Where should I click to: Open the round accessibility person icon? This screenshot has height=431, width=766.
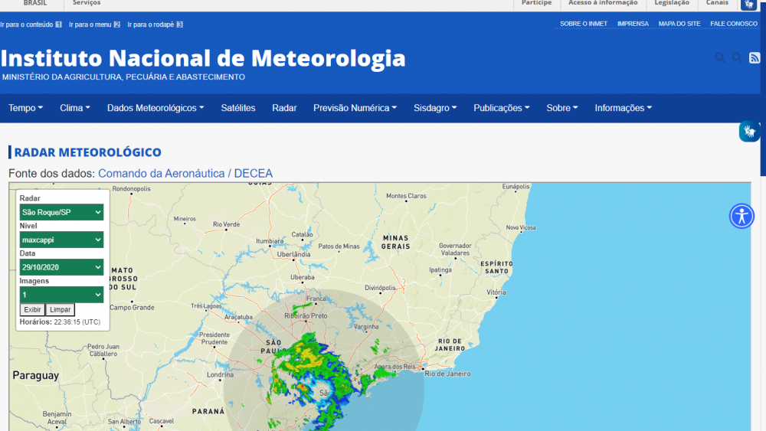click(x=741, y=216)
